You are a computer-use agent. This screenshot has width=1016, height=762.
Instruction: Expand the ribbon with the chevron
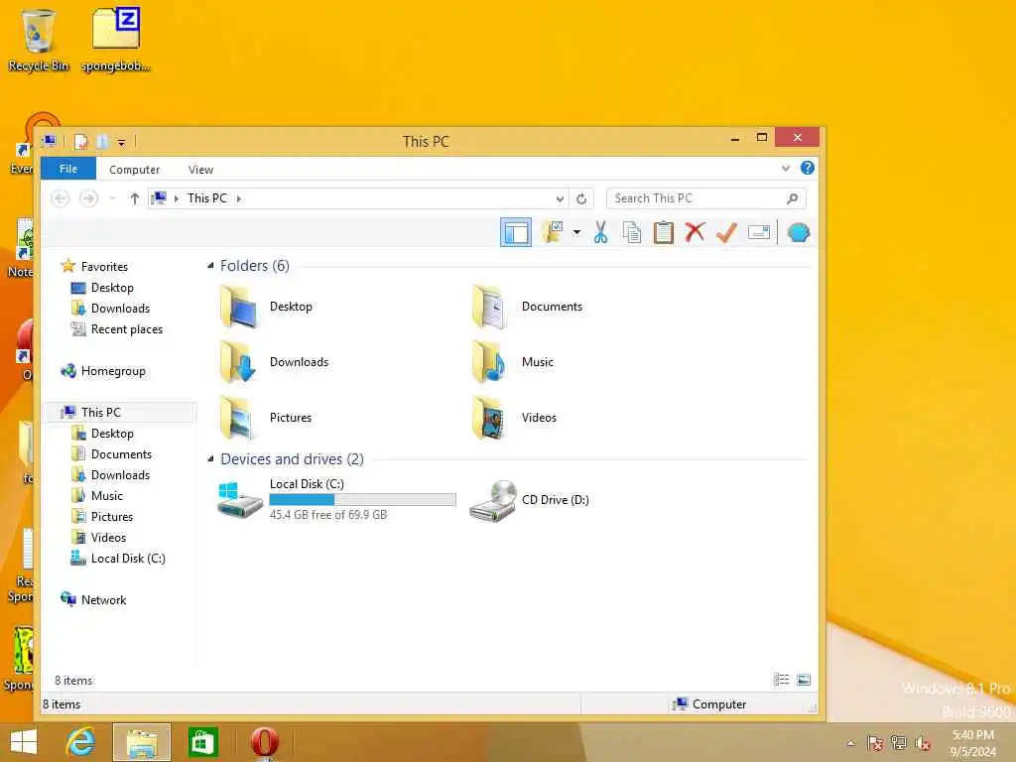[x=786, y=169]
